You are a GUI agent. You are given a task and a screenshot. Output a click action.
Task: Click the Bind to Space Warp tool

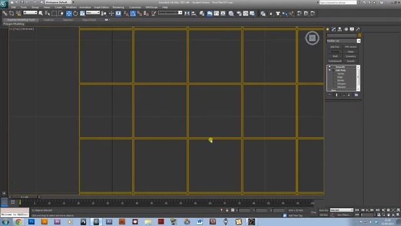pyautogui.click(x=18, y=13)
